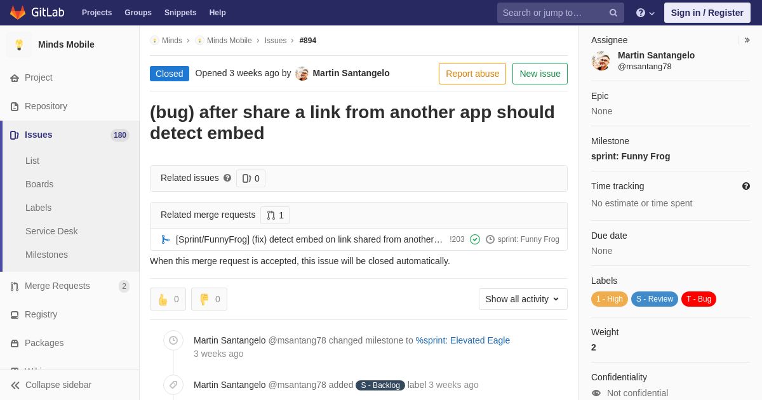Screen dimensions: 762x400
Task: Click the Registry sidebar icon
Action: pos(15,315)
